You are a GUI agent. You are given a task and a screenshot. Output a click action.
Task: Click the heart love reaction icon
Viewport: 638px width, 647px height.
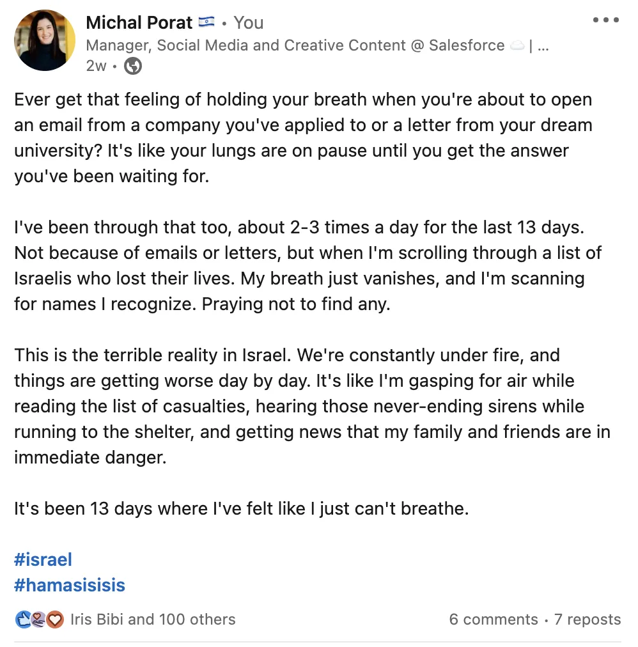54,620
